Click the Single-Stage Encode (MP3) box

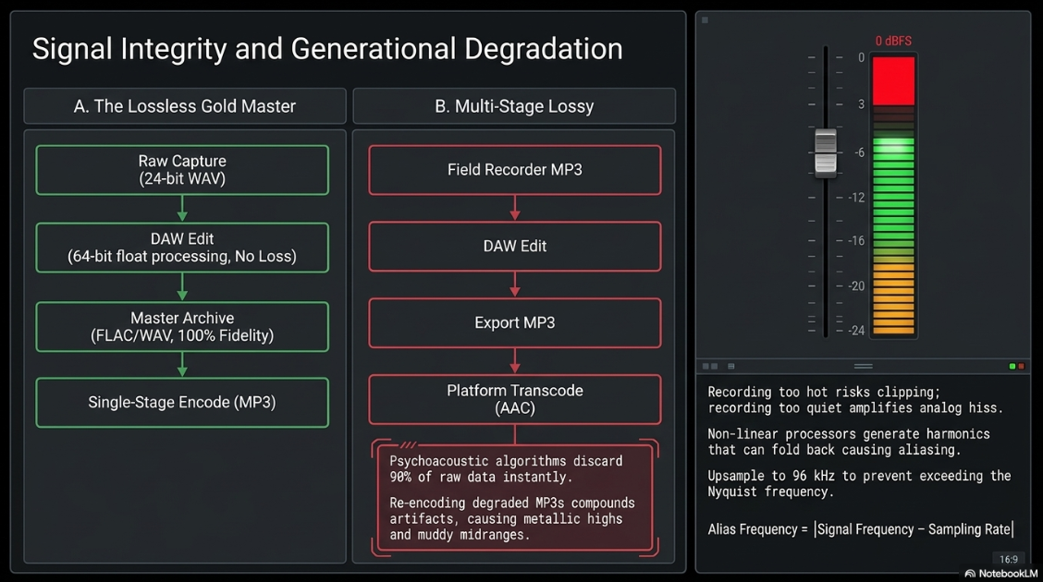pyautogui.click(x=182, y=403)
